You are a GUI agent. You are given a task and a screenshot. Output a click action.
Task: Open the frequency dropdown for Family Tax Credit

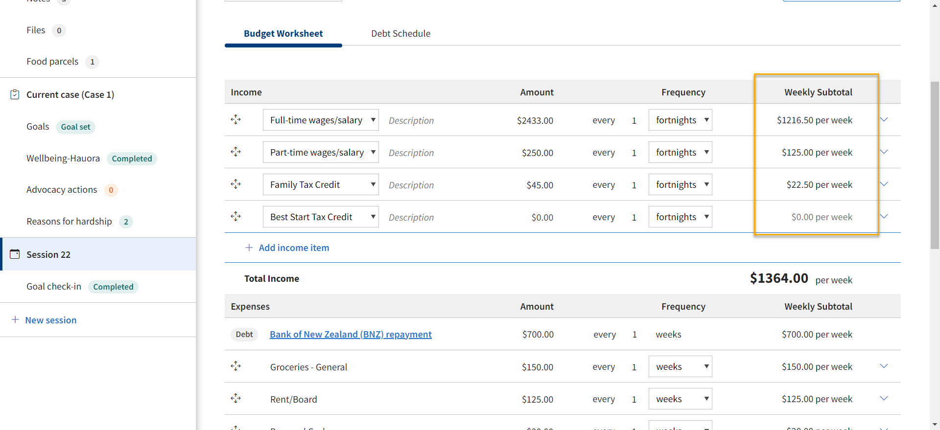680,184
